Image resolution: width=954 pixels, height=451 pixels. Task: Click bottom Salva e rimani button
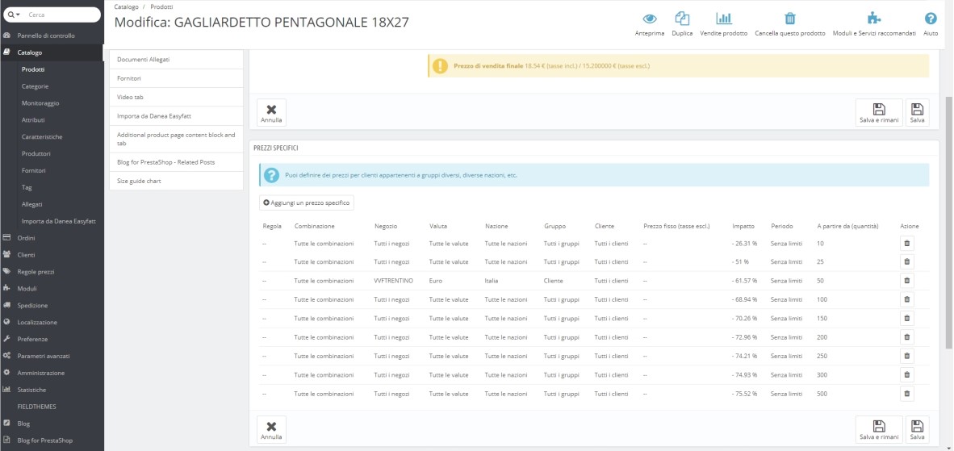(x=879, y=429)
